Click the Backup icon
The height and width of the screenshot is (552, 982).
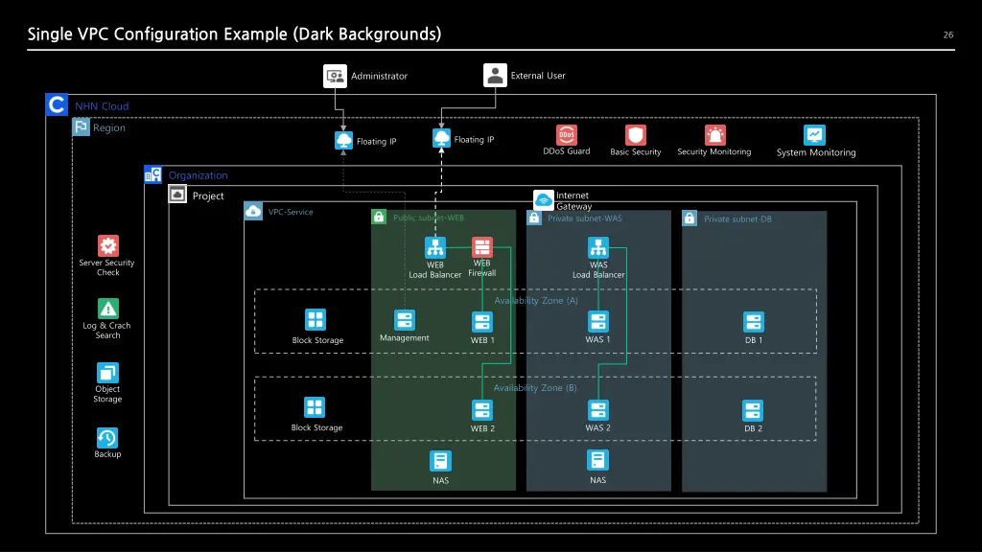click(107, 437)
